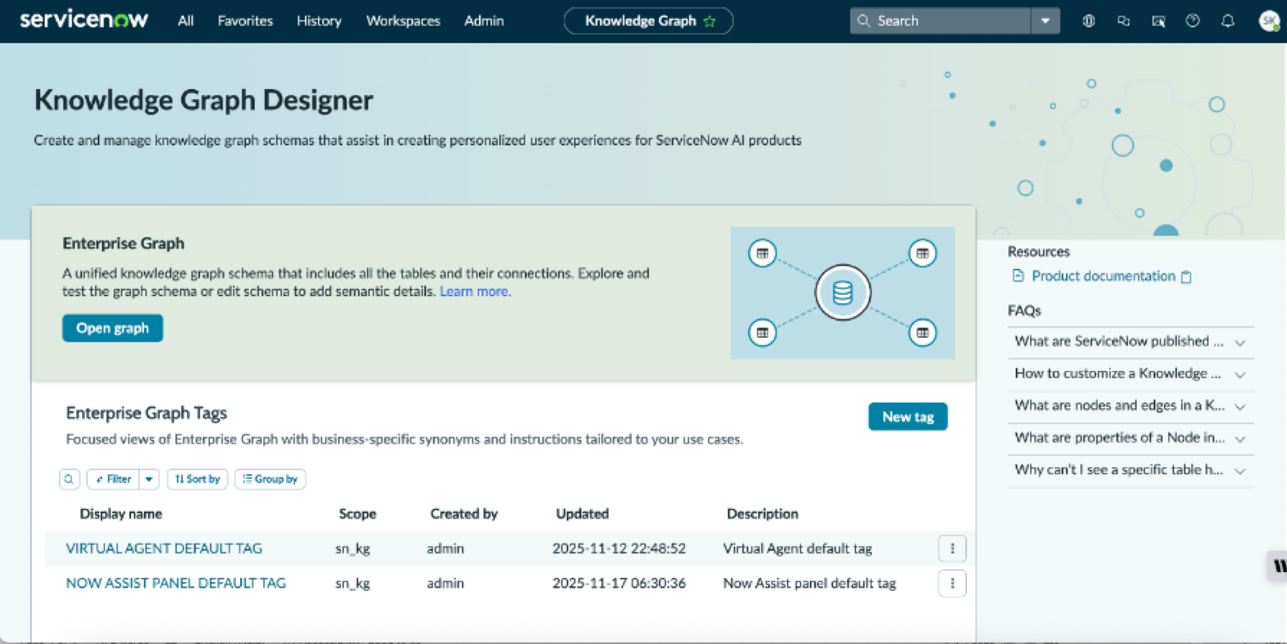This screenshot has width=1287, height=644.
Task: Click the New tag button
Action: pos(908,416)
